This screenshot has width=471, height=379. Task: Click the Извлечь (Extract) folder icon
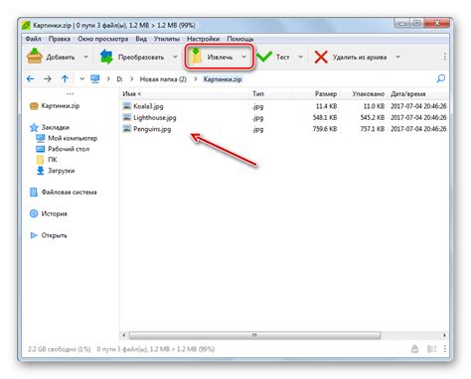[x=196, y=57]
